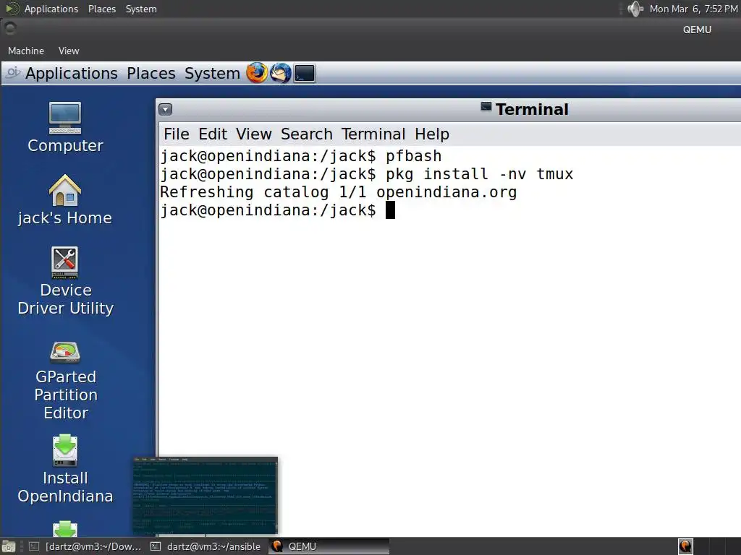
Task: Click the Refreshing catalog 1/1 line
Action: tap(339, 192)
